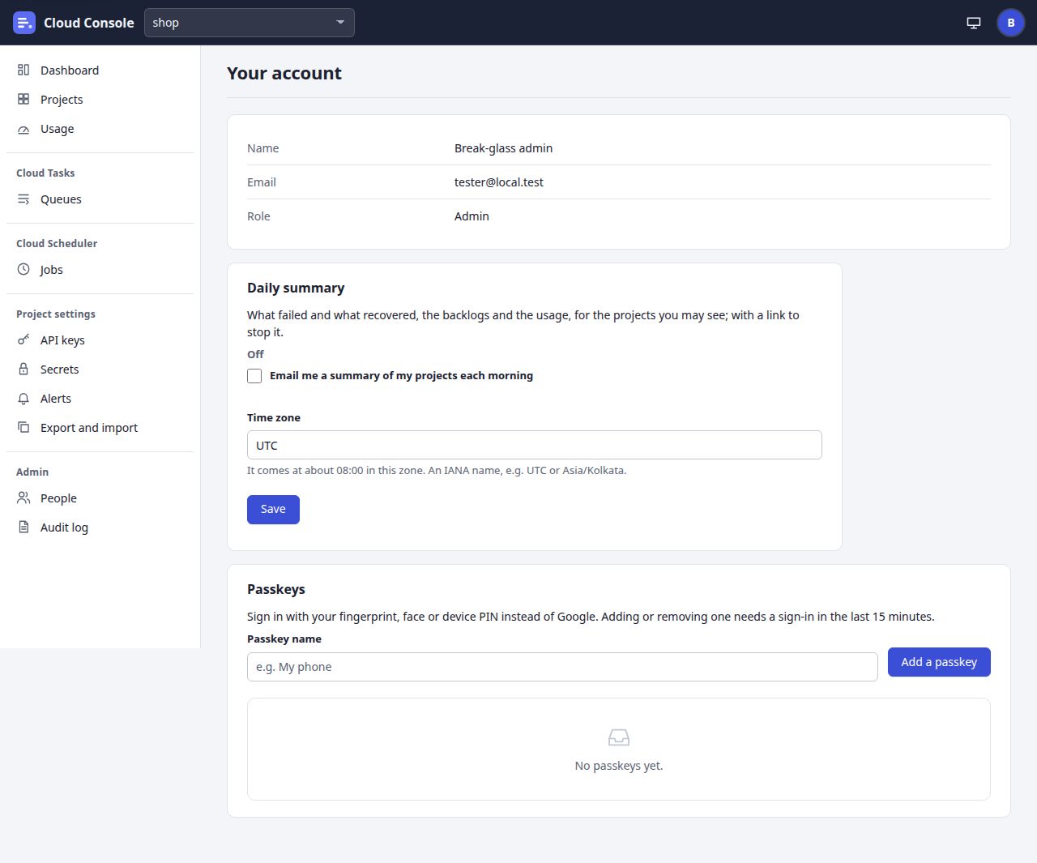Click the 'Email me a summary' label
1037x863 pixels.
pos(401,376)
